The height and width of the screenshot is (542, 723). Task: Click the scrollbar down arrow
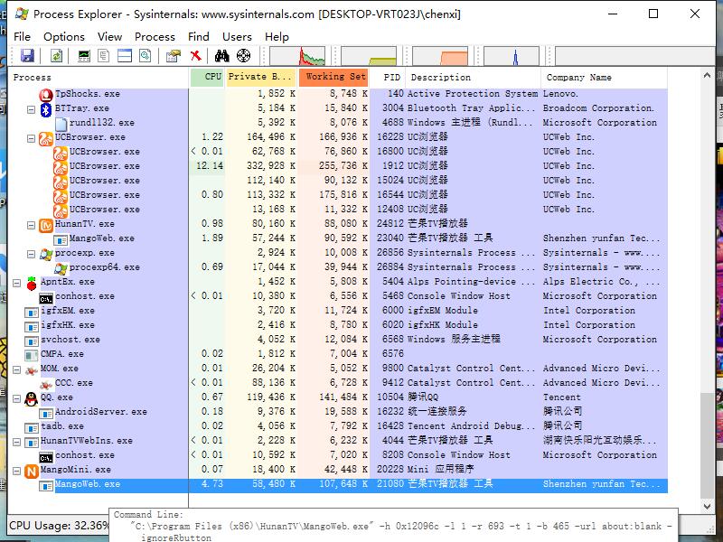tap(707, 506)
